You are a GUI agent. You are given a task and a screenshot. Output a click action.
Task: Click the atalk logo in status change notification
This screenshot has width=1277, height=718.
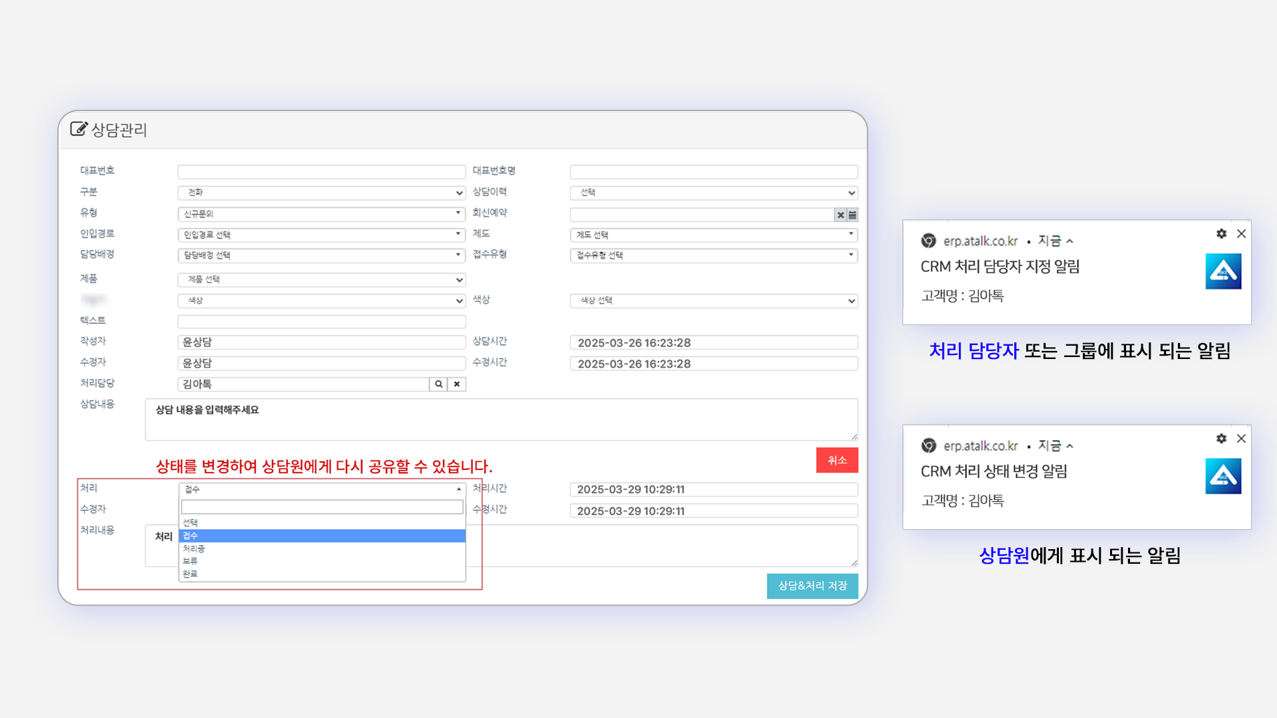(x=1224, y=476)
